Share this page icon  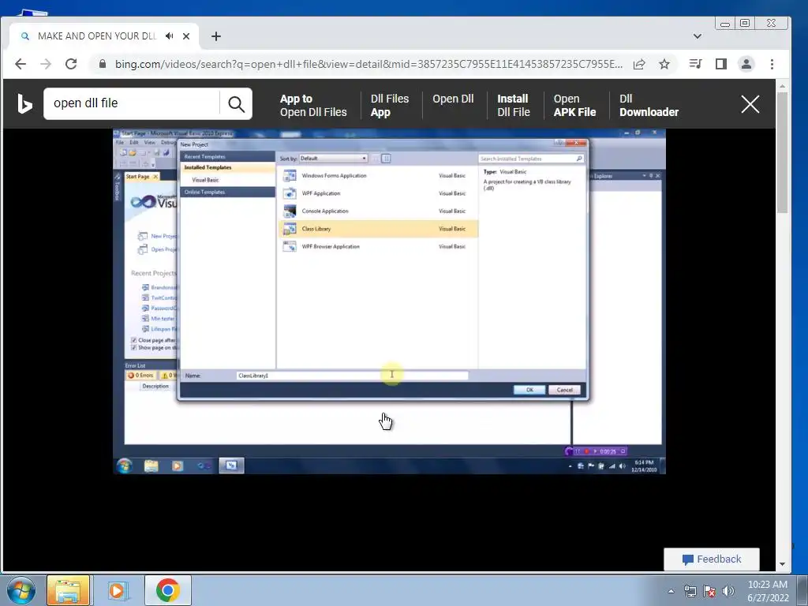tap(639, 64)
